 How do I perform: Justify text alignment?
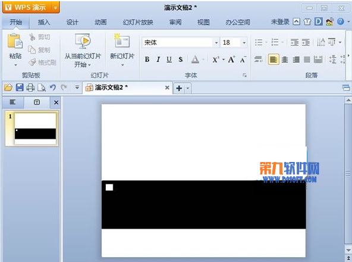click(x=307, y=60)
